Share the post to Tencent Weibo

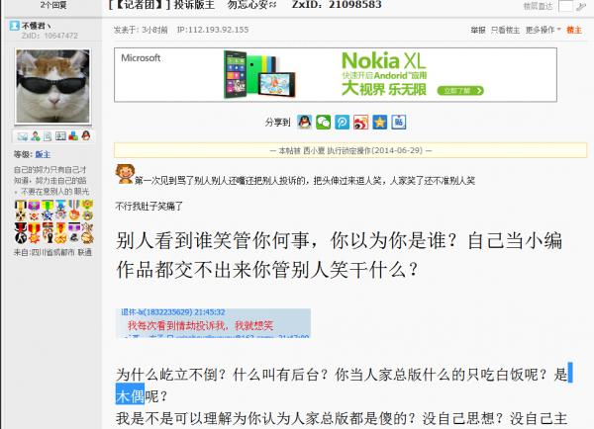[x=343, y=123]
